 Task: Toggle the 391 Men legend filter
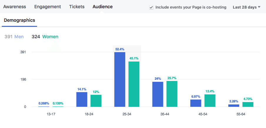pyautogui.click(x=14, y=37)
